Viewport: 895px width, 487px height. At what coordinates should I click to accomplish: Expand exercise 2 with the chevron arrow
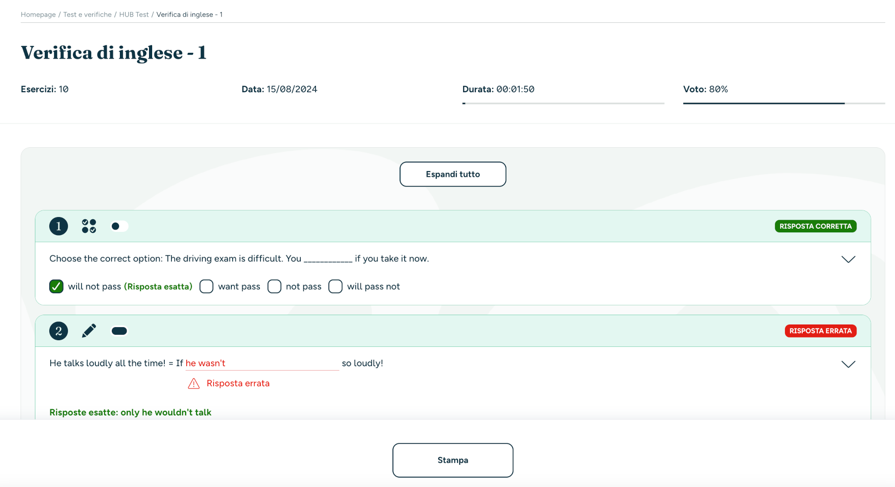(x=848, y=364)
